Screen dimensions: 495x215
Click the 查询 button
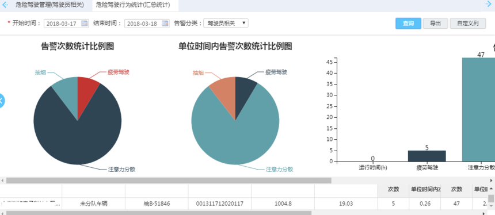[408, 24]
